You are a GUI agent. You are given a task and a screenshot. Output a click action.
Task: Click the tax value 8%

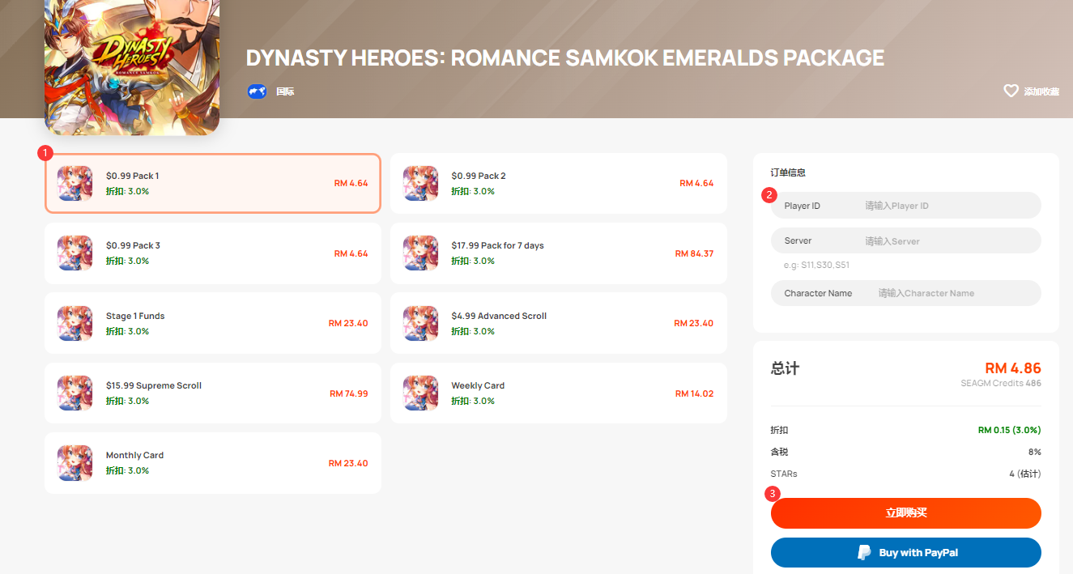point(1034,452)
